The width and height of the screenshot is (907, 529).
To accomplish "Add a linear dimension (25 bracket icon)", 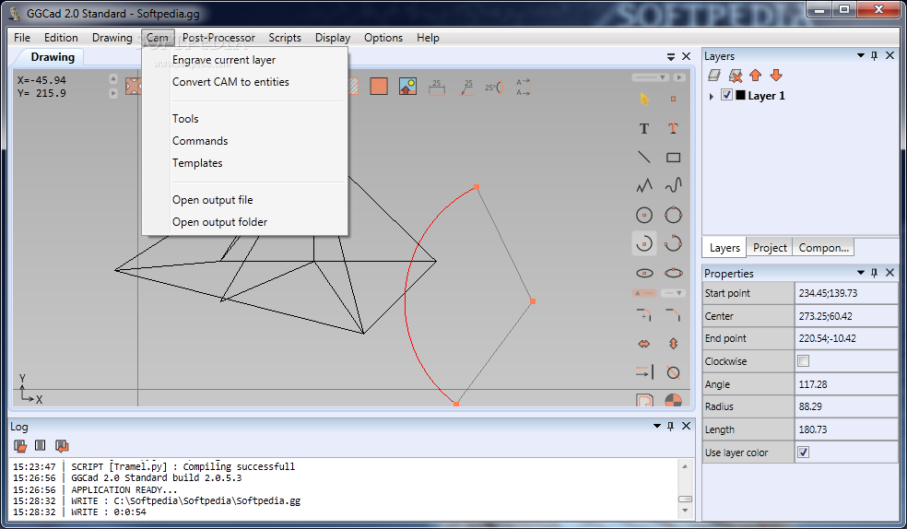I will pyautogui.click(x=437, y=87).
